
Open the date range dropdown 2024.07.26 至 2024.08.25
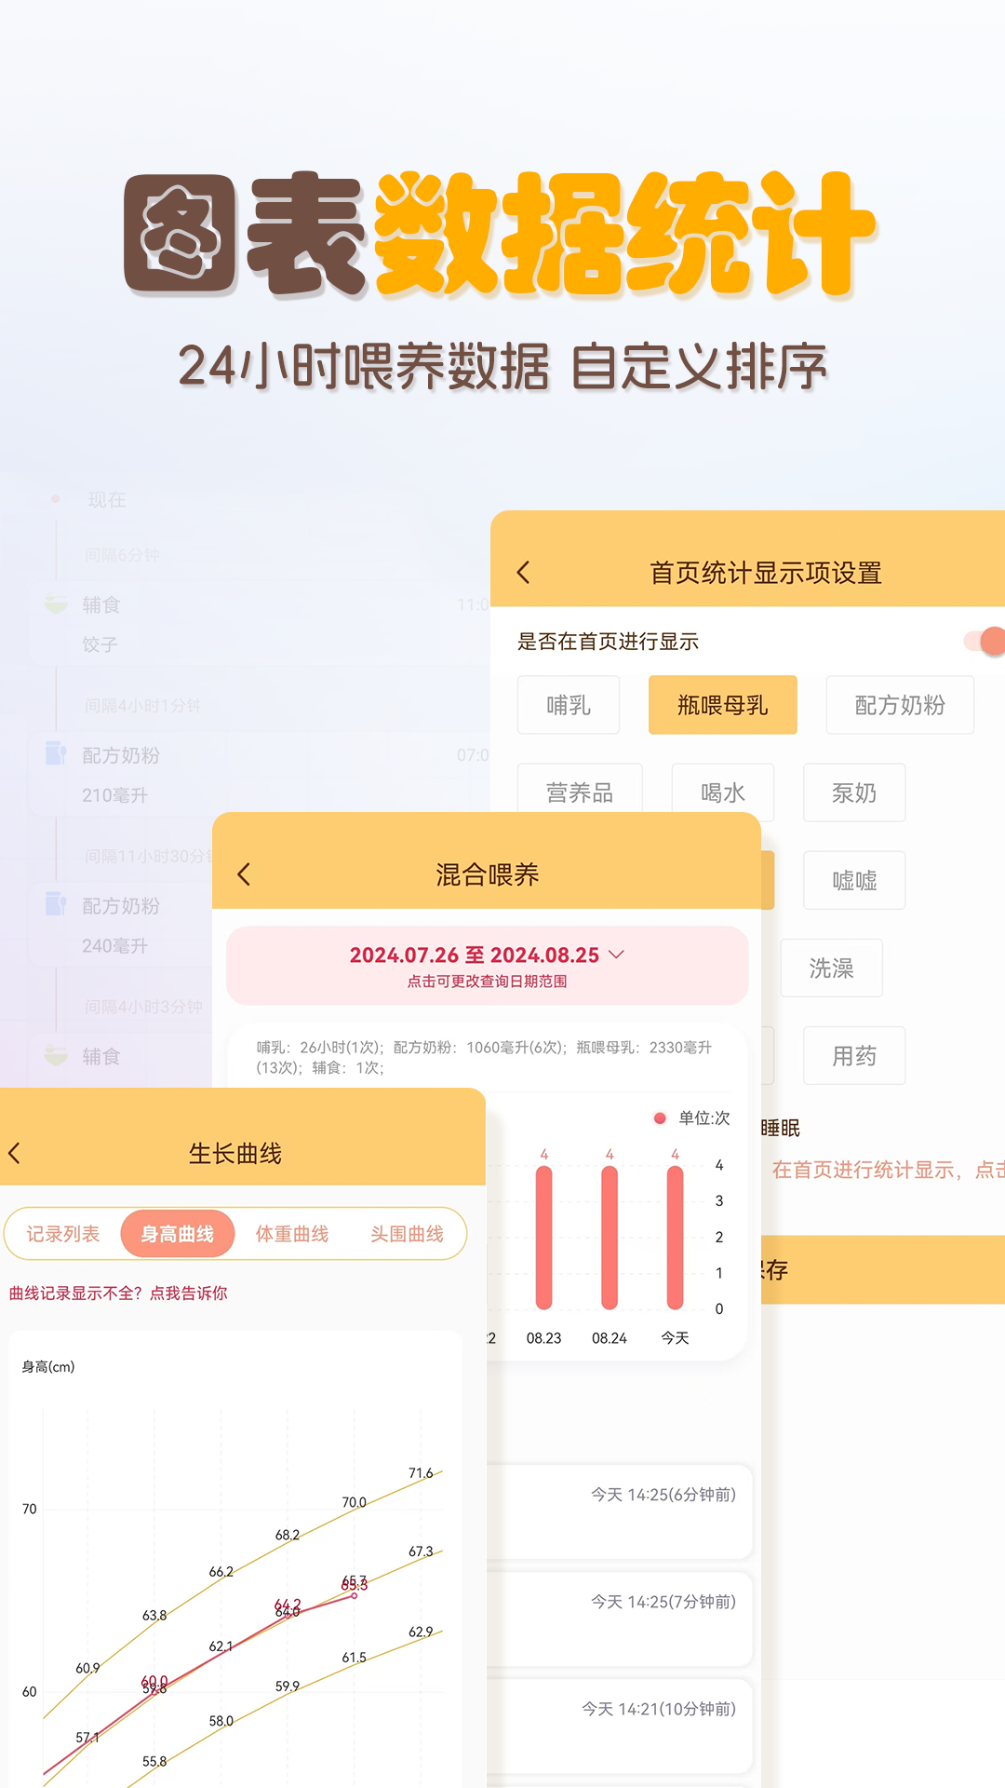(x=475, y=955)
